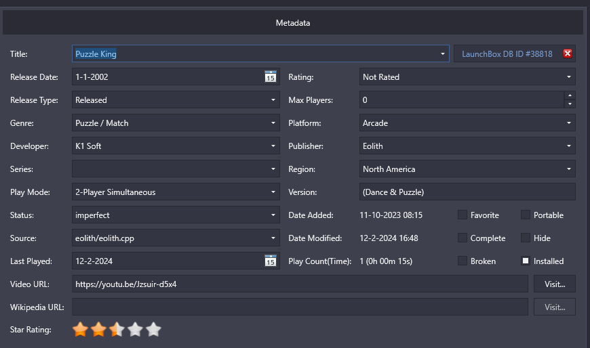Set rating with the first star

click(80, 330)
